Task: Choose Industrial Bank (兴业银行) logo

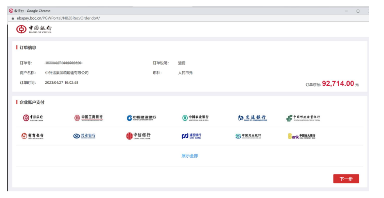Action: (84, 136)
